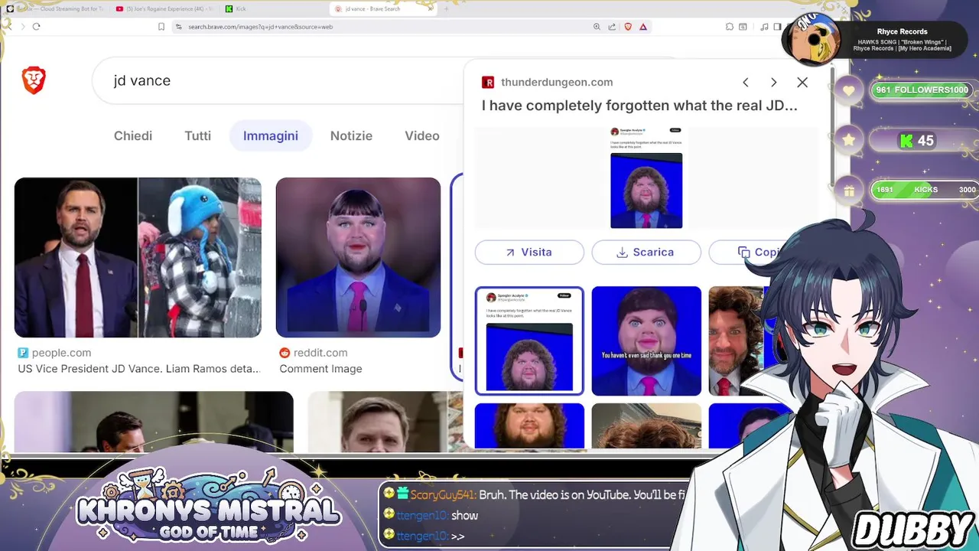Image resolution: width=979 pixels, height=551 pixels.
Task: Click 'US Vice President JD Vance' caption
Action: pos(138,369)
